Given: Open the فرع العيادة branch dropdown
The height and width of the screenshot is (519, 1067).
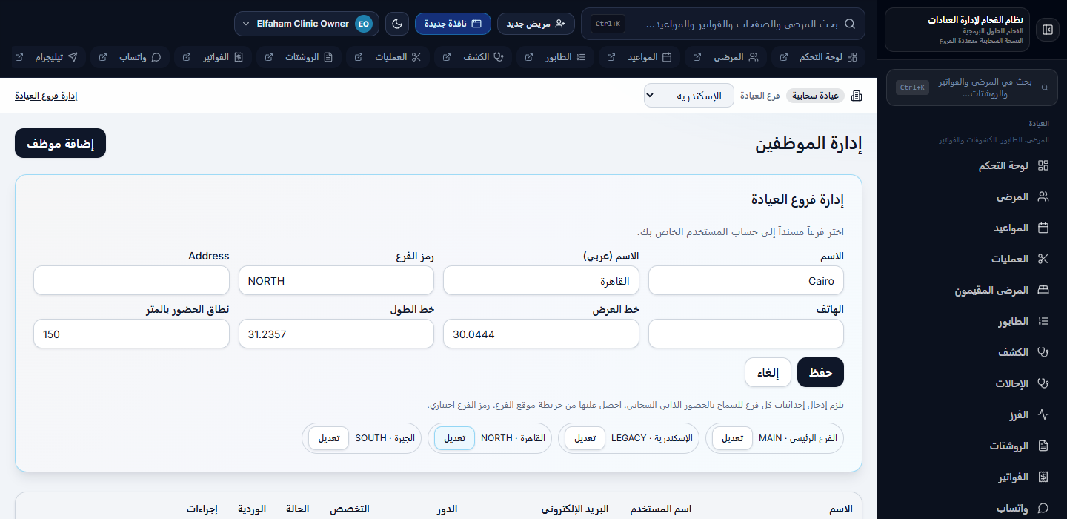Looking at the screenshot, I should (688, 96).
